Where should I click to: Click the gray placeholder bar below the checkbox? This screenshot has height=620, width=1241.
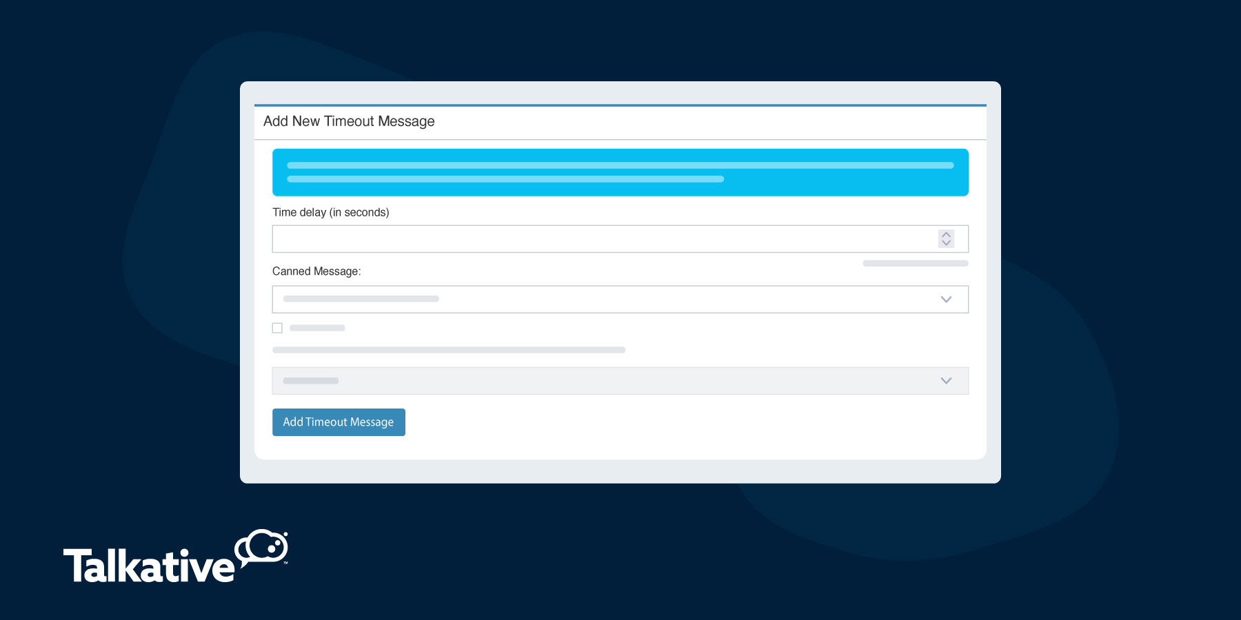pyautogui.click(x=448, y=350)
